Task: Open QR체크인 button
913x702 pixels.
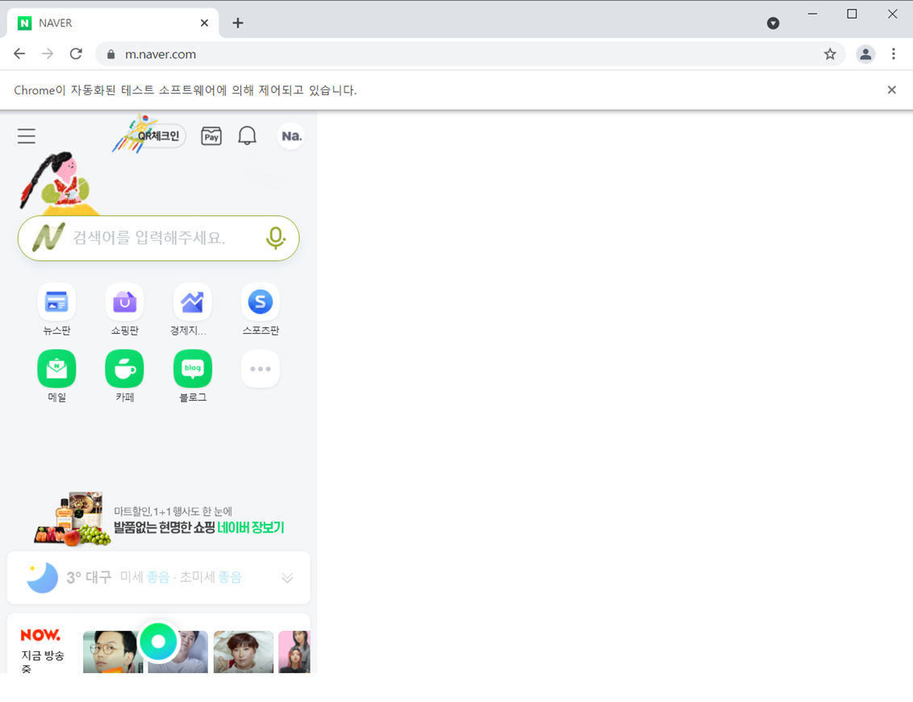Action: click(x=158, y=135)
